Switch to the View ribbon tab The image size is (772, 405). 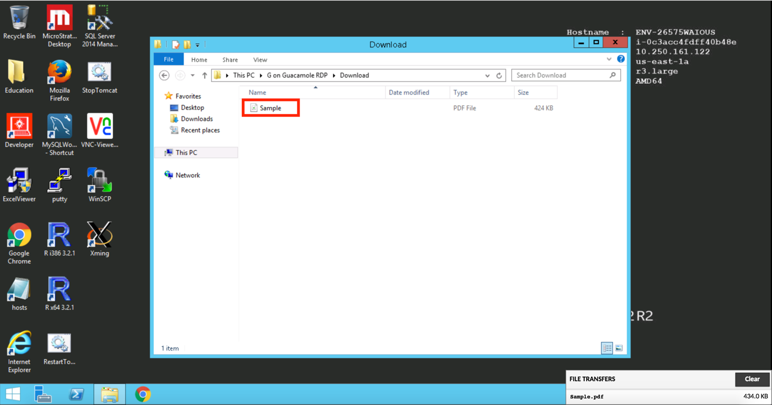[x=260, y=59]
